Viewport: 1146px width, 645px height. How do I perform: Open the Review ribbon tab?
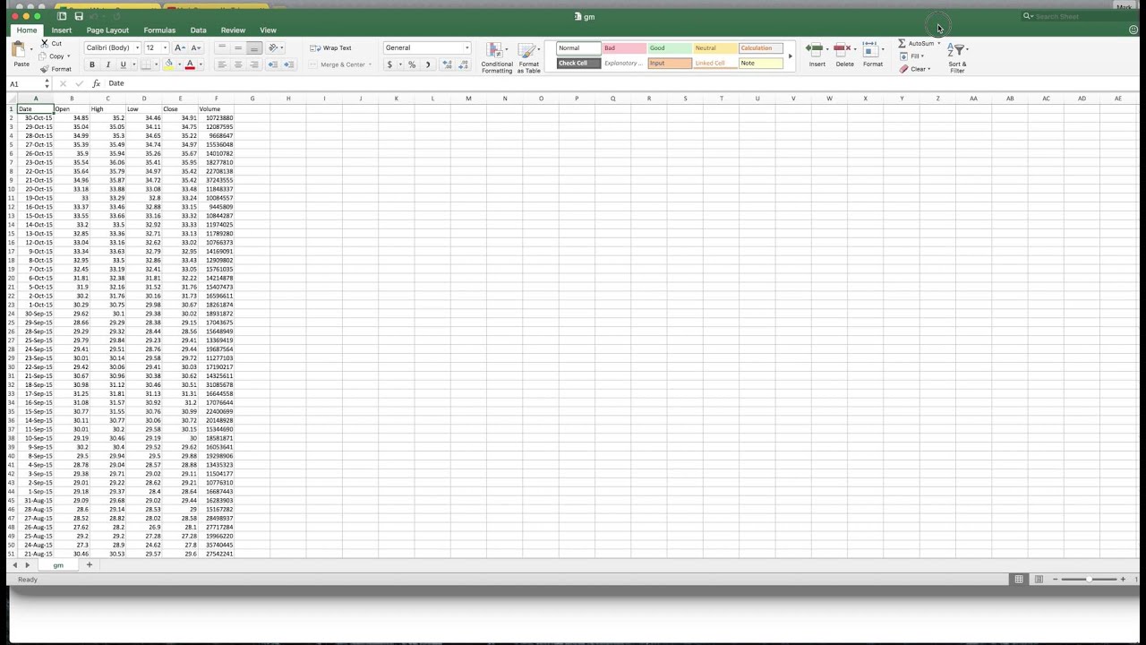click(x=233, y=30)
